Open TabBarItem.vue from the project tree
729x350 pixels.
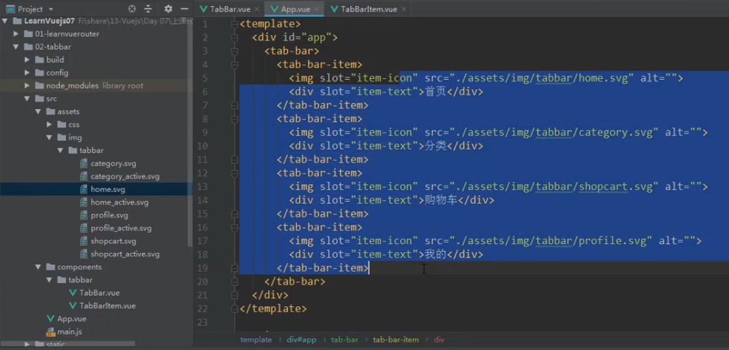click(107, 306)
